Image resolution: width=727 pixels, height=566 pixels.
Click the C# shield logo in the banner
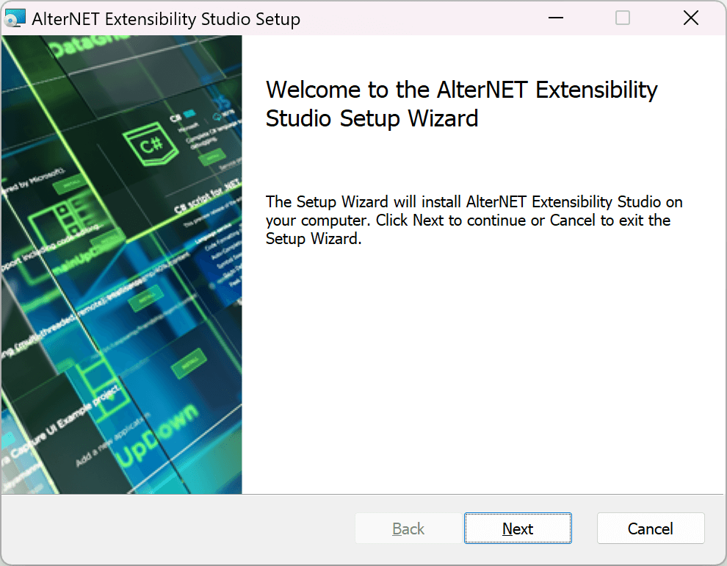[151, 144]
